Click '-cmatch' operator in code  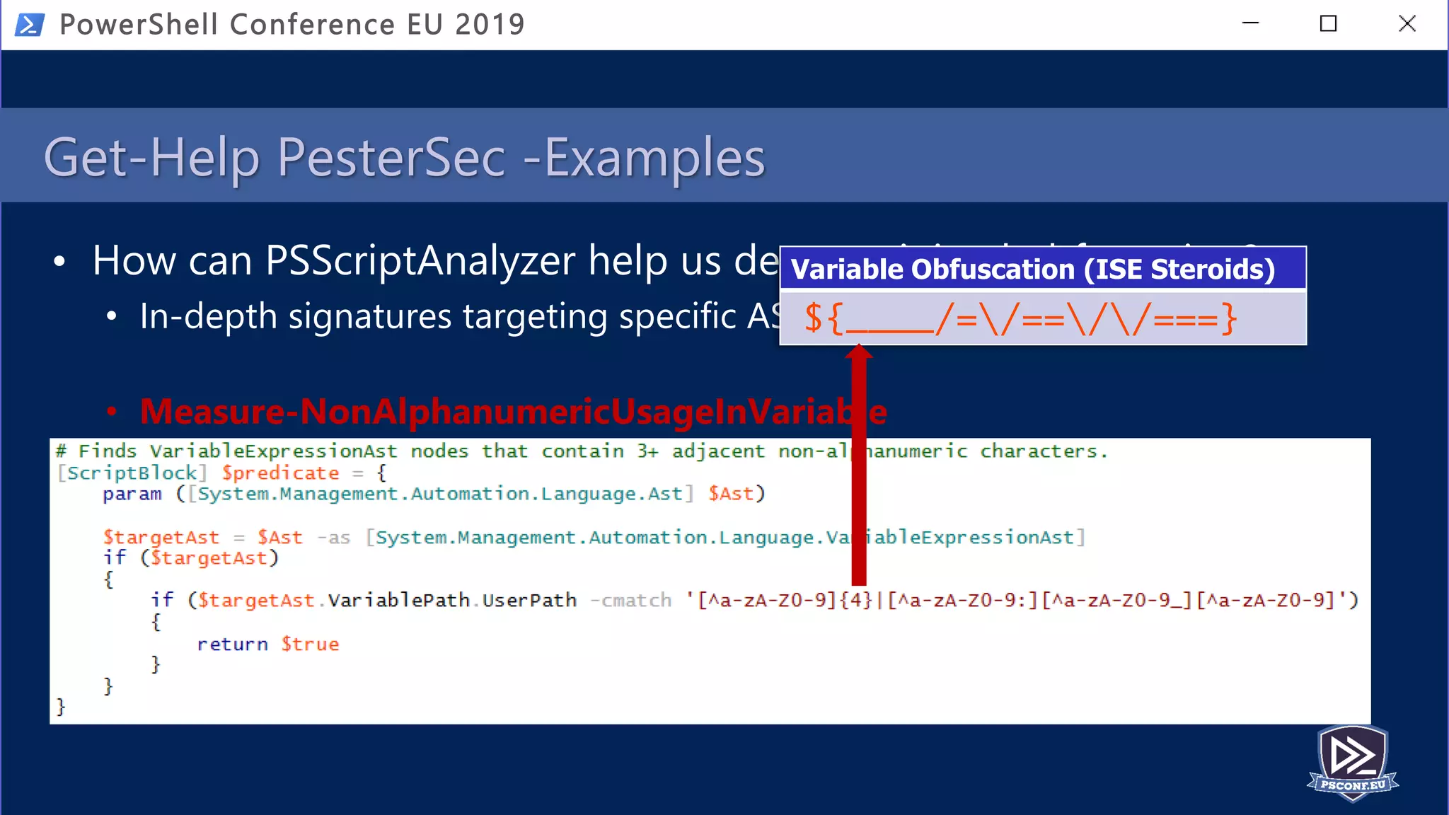pyautogui.click(x=631, y=601)
